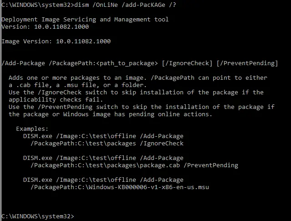Click the bottom C:\WINDOWS\system32> command prompt
This screenshot has height=221, width=291.
37,216
